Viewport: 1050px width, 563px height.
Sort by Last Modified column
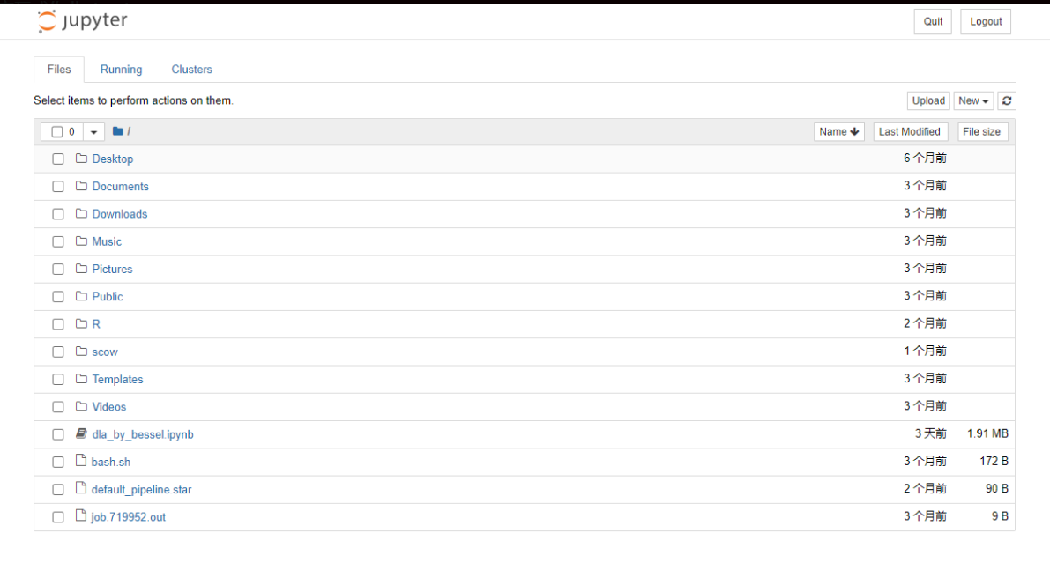(910, 132)
